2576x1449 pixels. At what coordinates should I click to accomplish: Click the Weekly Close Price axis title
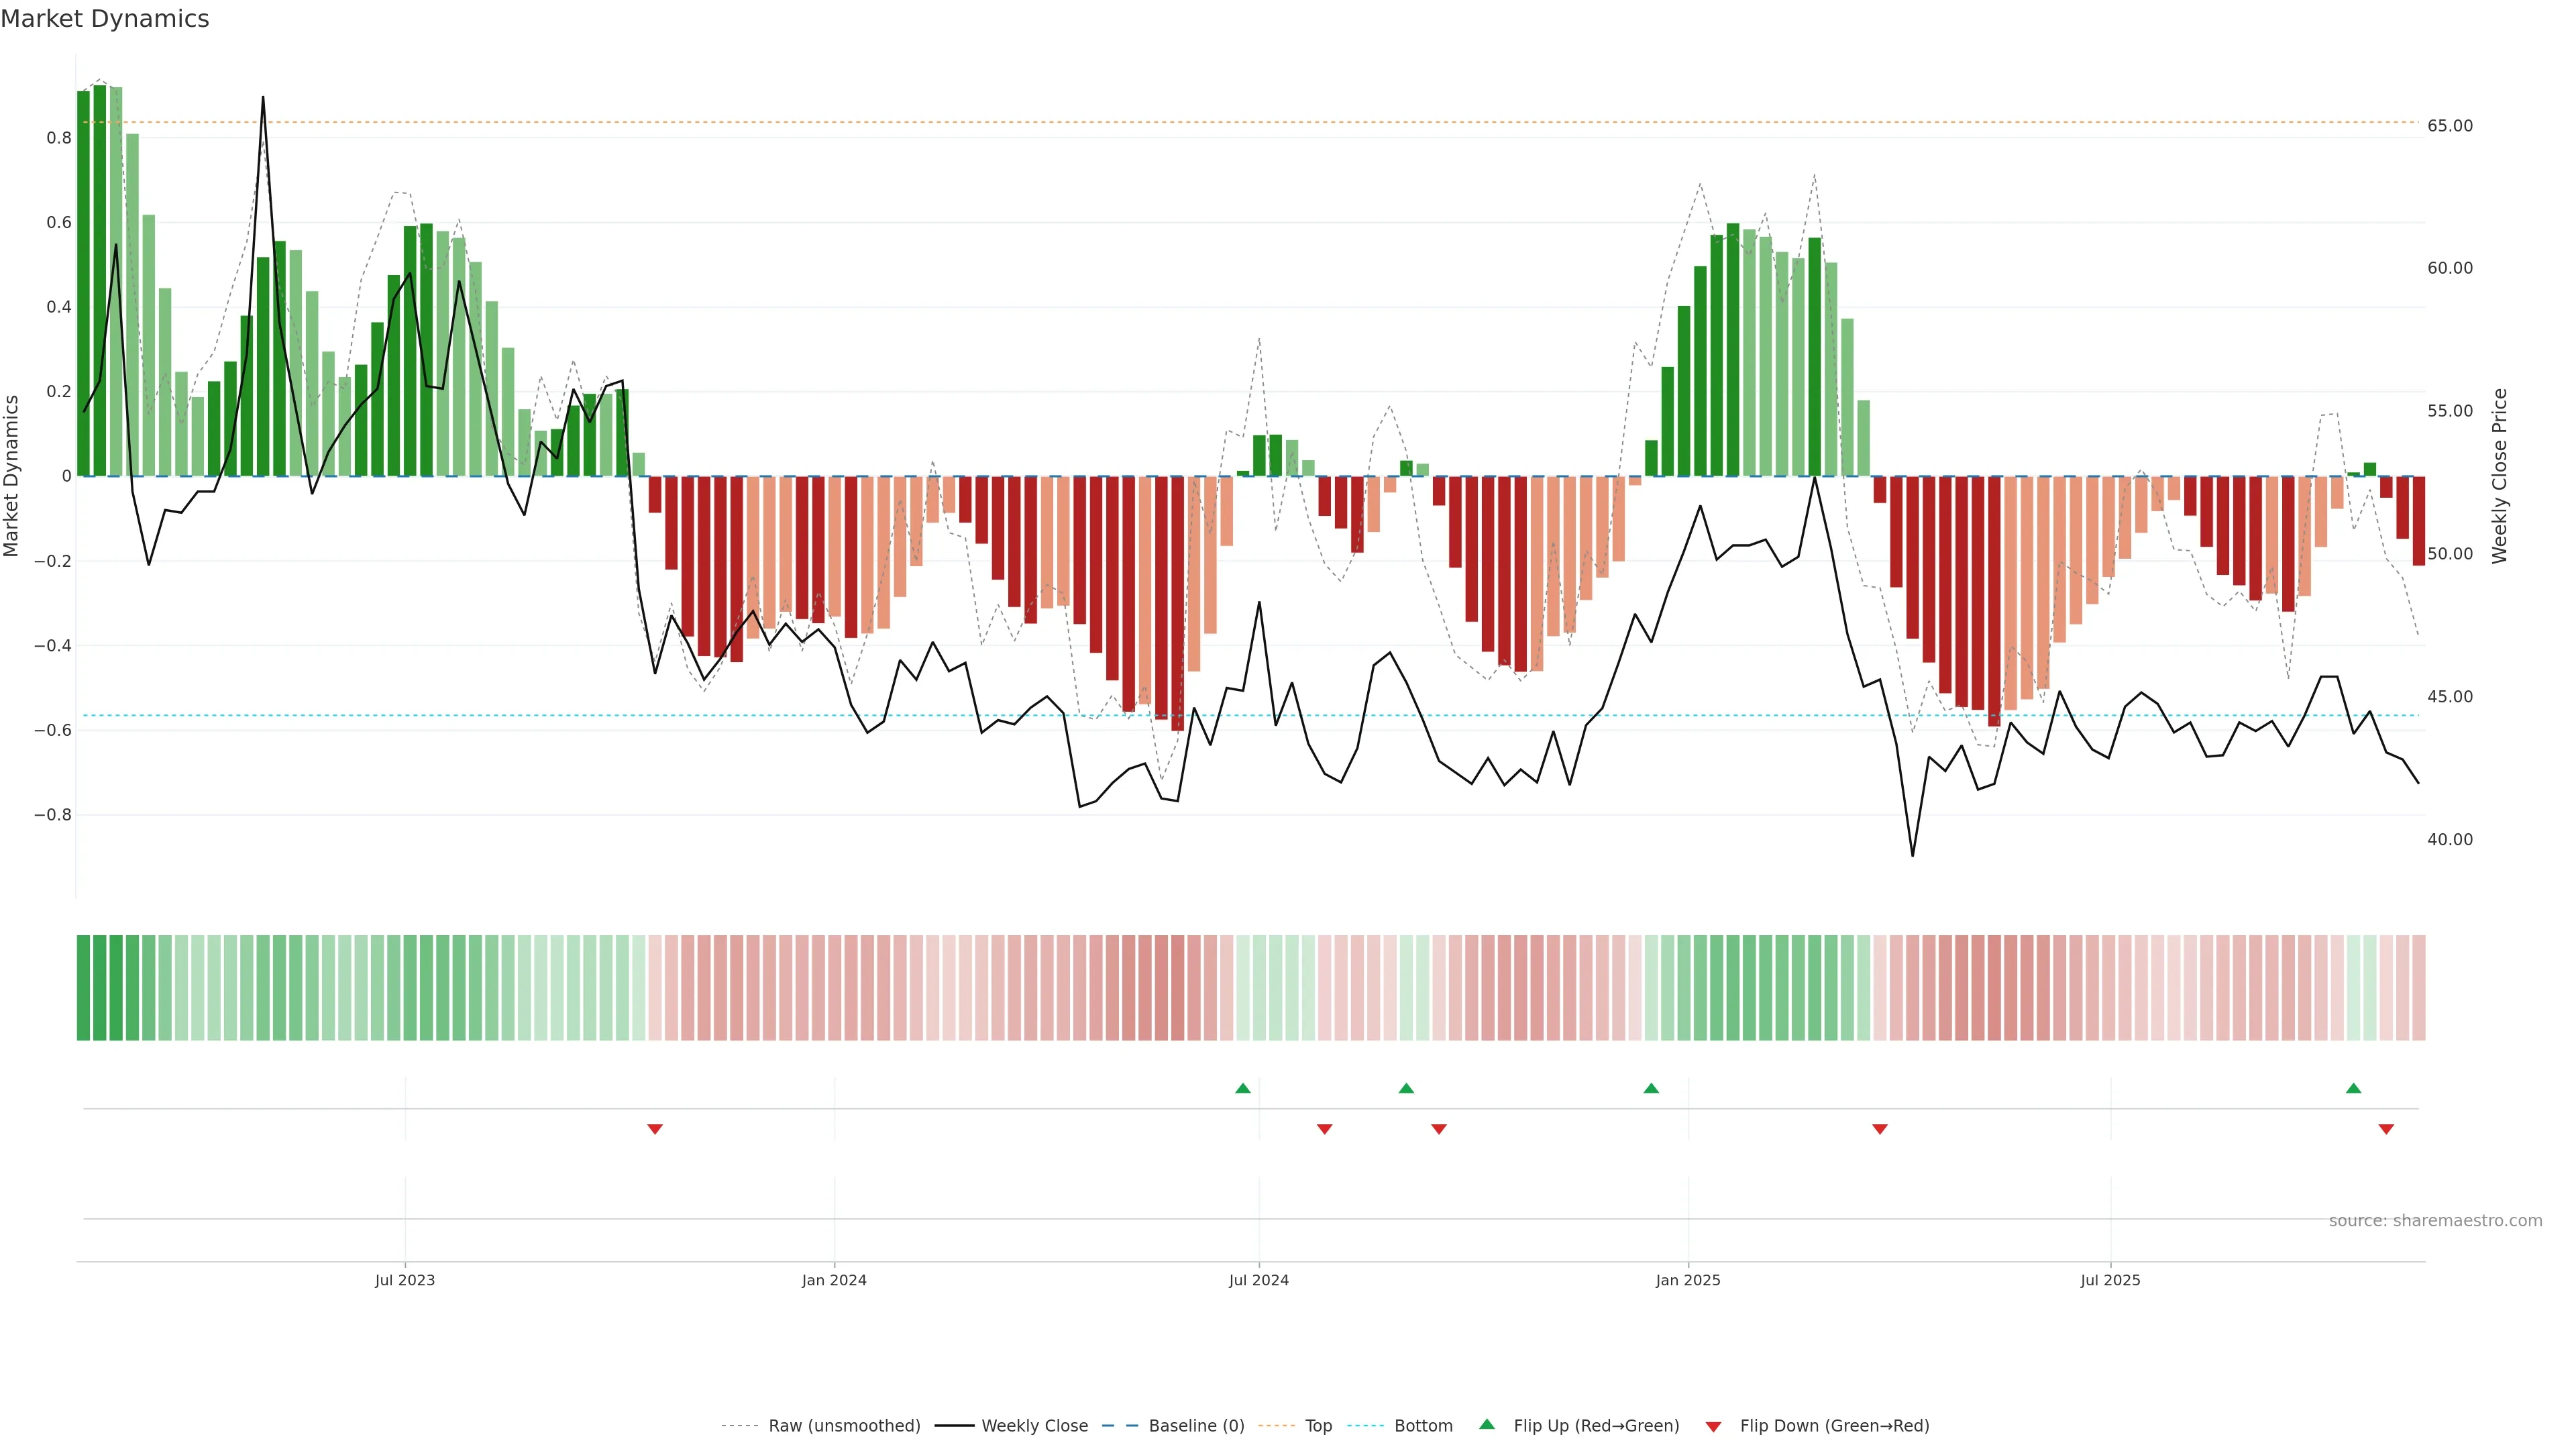(x=2499, y=476)
